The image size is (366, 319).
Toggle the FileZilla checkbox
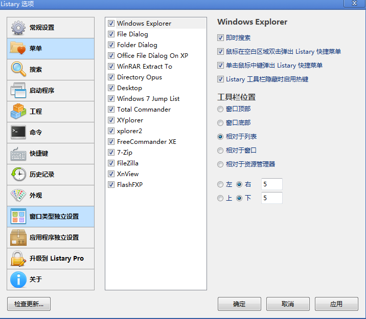pos(111,163)
